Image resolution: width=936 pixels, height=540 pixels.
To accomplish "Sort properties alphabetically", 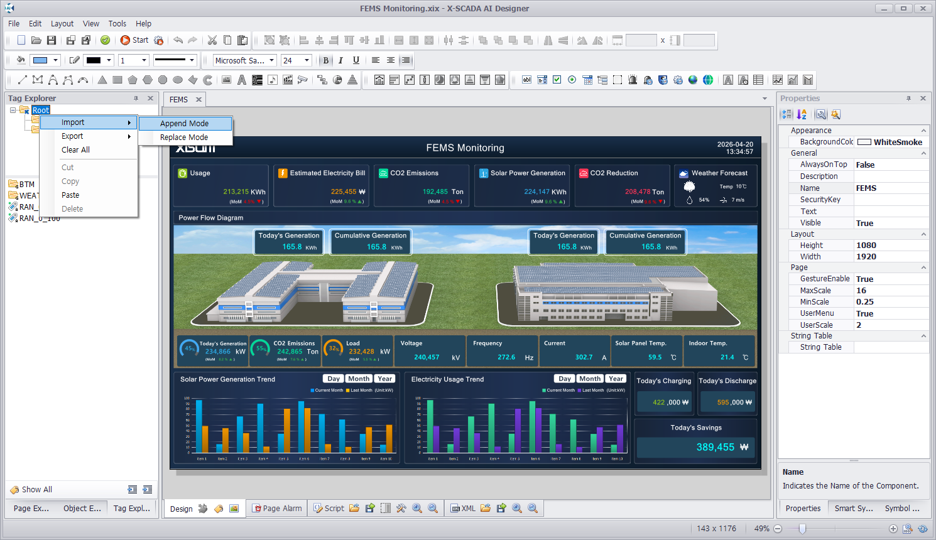I will 802,114.
